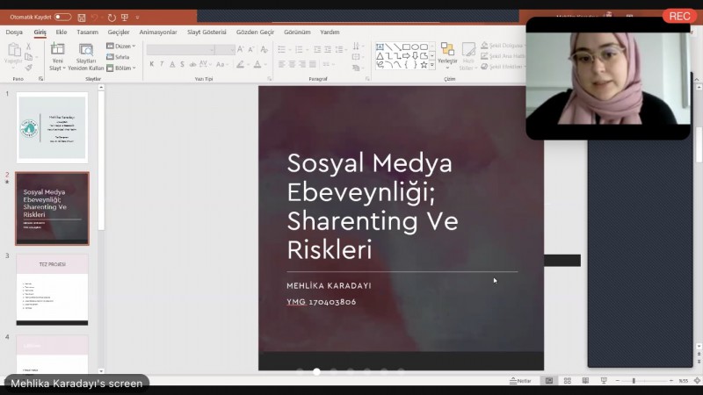Toggle bold text formatting
This screenshot has width=703, height=395.
coord(151,64)
